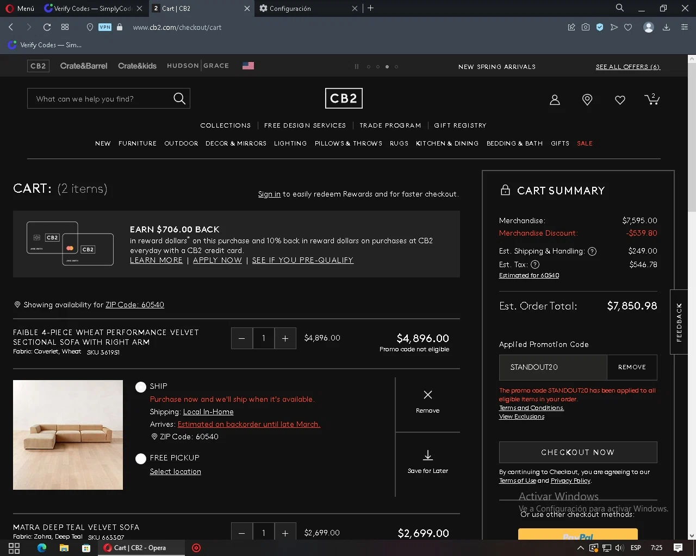The width and height of the screenshot is (696, 556).
Task: Click the search tabs magnifier icon
Action: (620, 8)
